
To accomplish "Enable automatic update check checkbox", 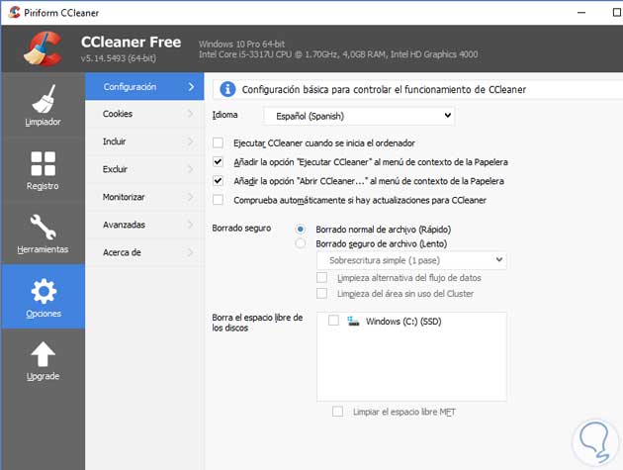I will [218, 200].
